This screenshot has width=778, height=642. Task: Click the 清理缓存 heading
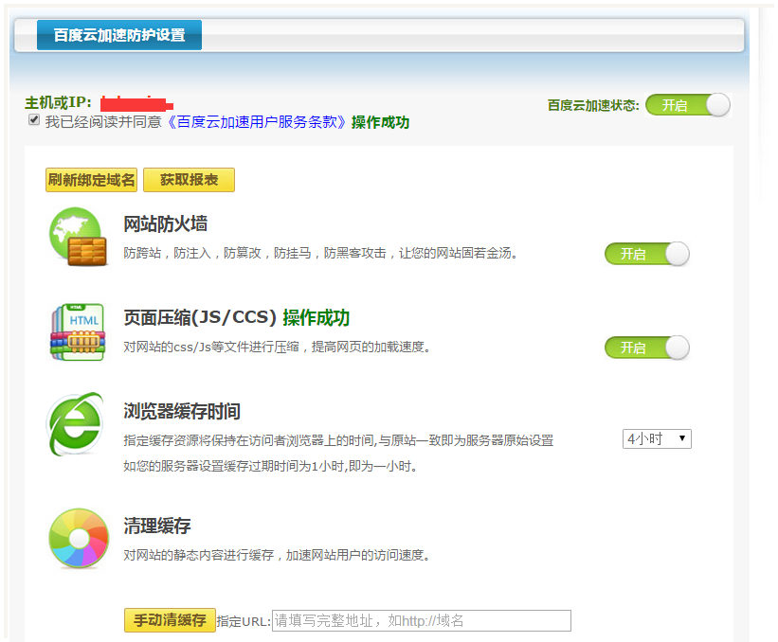pyautogui.click(x=157, y=526)
